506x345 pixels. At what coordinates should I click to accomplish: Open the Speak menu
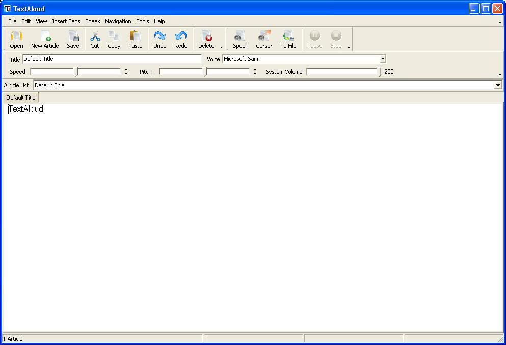pos(93,21)
